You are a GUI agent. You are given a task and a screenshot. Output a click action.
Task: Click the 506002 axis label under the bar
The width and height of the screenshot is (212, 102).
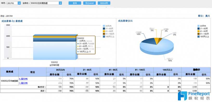click(x=54, y=62)
